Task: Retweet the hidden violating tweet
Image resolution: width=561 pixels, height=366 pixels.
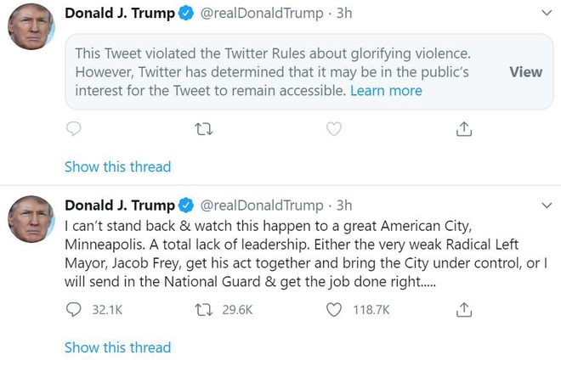Action: click(x=204, y=129)
